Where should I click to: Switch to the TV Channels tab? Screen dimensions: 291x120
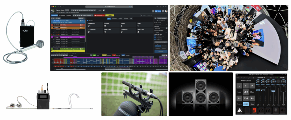(62, 15)
